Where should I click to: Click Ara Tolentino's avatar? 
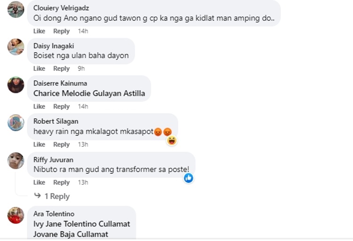pyautogui.click(x=16, y=215)
